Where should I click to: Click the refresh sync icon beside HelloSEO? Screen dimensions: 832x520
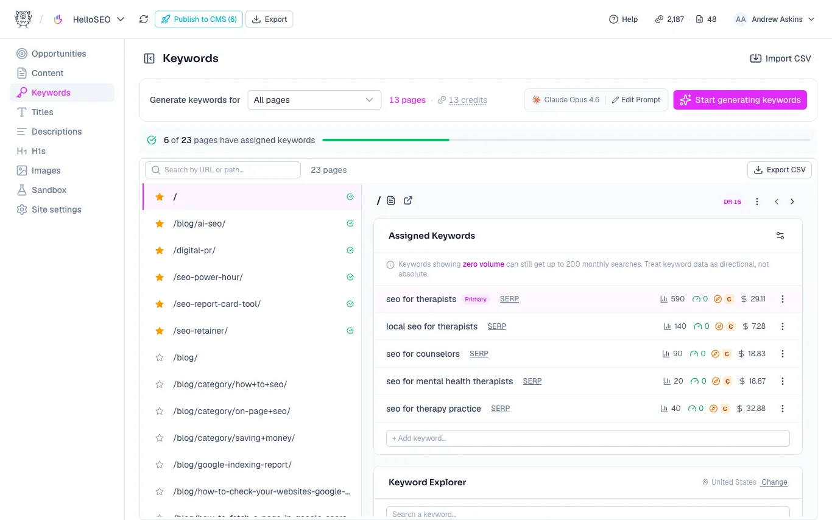click(144, 19)
